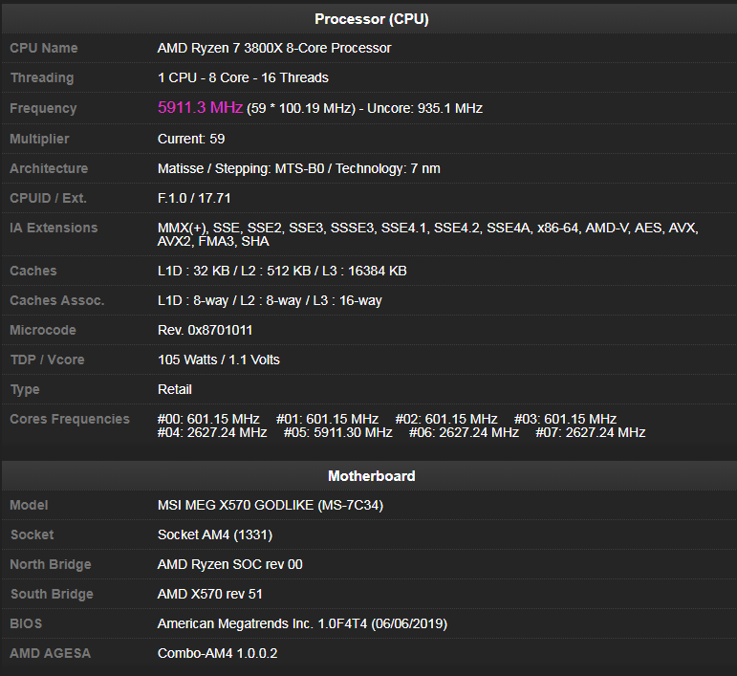Click the CPUID value 'F.1.0 / 17.71'
Screen dimensions: 737x676
[194, 198]
